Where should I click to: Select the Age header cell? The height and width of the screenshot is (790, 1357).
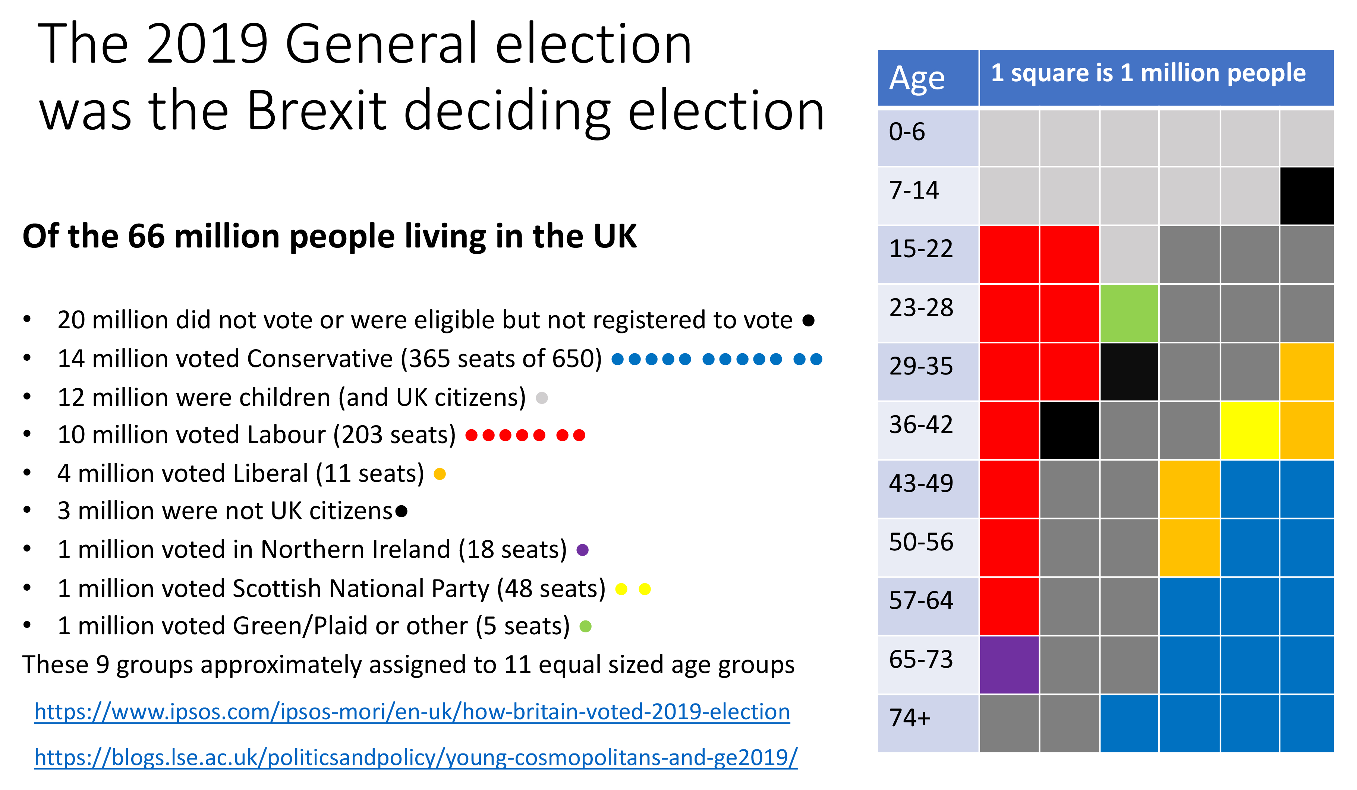click(x=928, y=78)
